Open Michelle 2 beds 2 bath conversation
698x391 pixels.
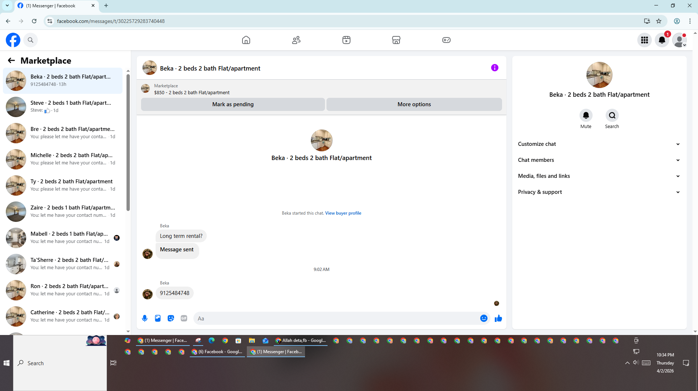[x=63, y=159]
